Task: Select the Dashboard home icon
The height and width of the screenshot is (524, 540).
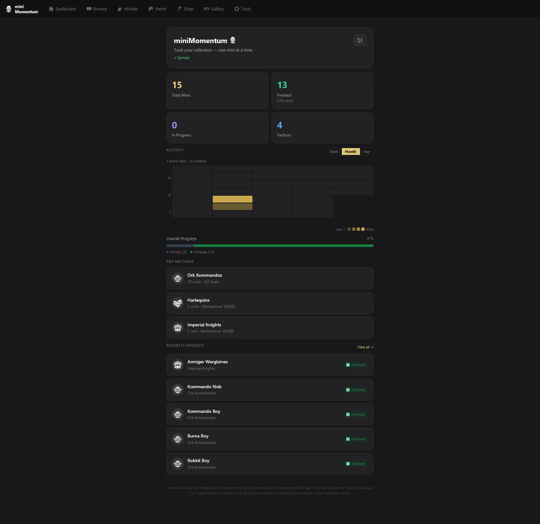Action: coord(51,9)
